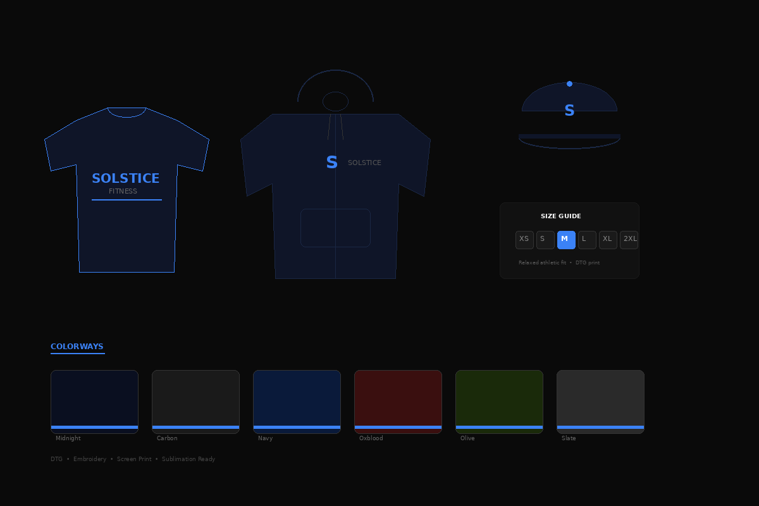Choose the highlighted M size
The width and height of the screenshot is (759, 506).
[x=566, y=240]
